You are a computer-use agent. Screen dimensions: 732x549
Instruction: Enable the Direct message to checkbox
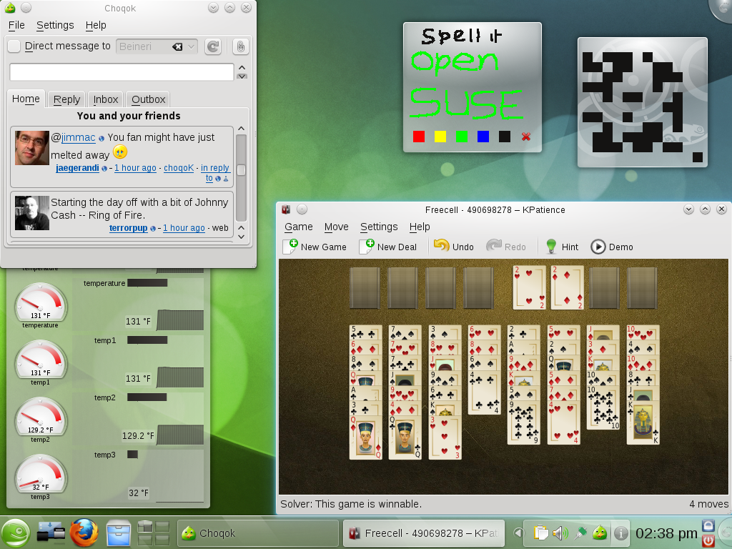coord(12,46)
